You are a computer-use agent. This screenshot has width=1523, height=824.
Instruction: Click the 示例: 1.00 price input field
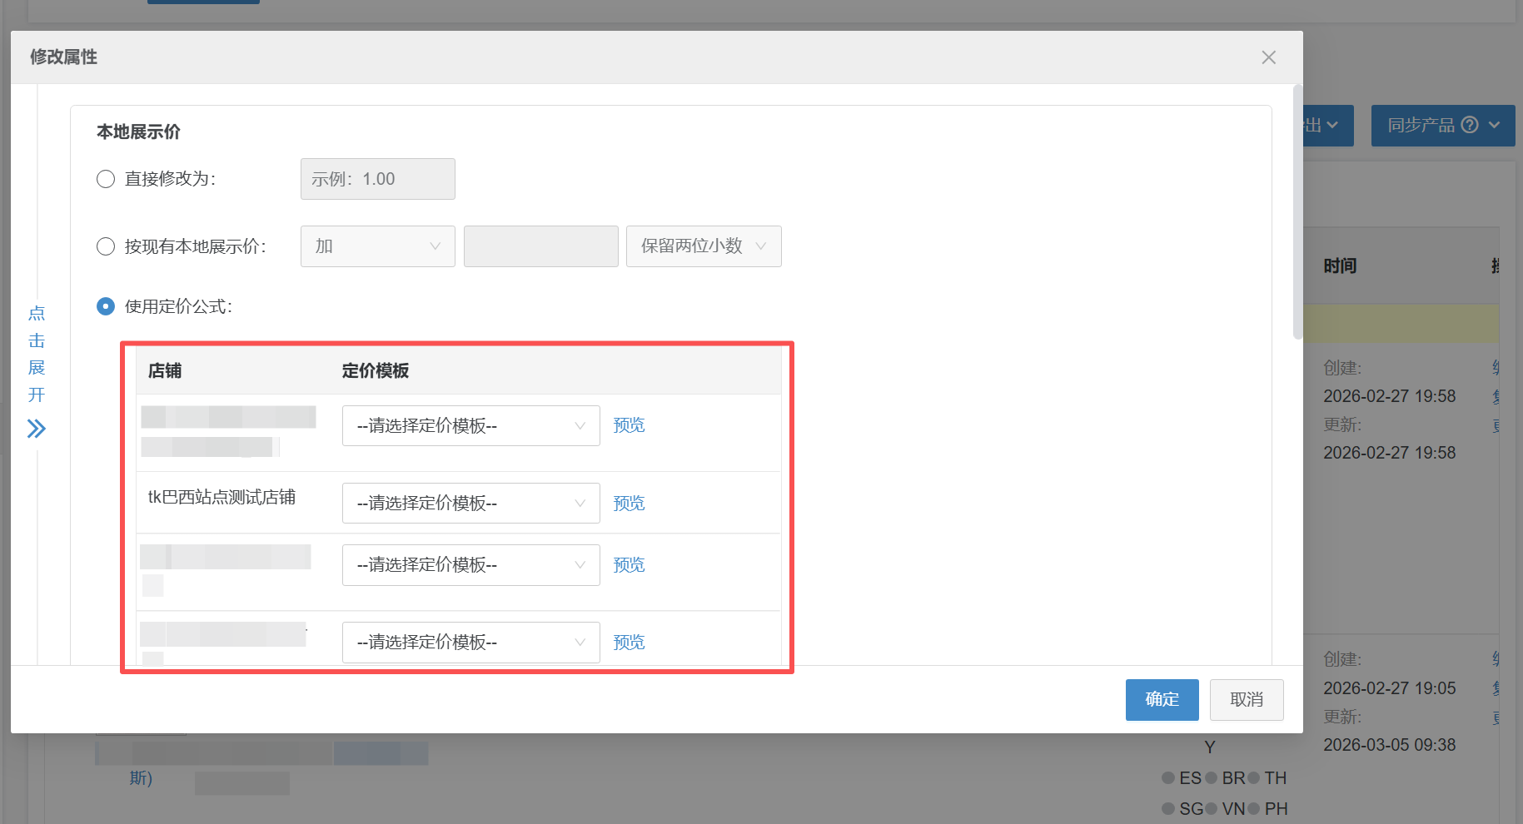[x=377, y=179]
